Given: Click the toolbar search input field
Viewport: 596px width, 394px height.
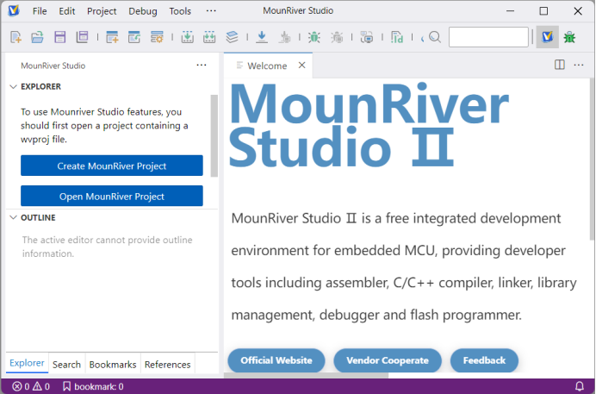Looking at the screenshot, I should click(488, 37).
